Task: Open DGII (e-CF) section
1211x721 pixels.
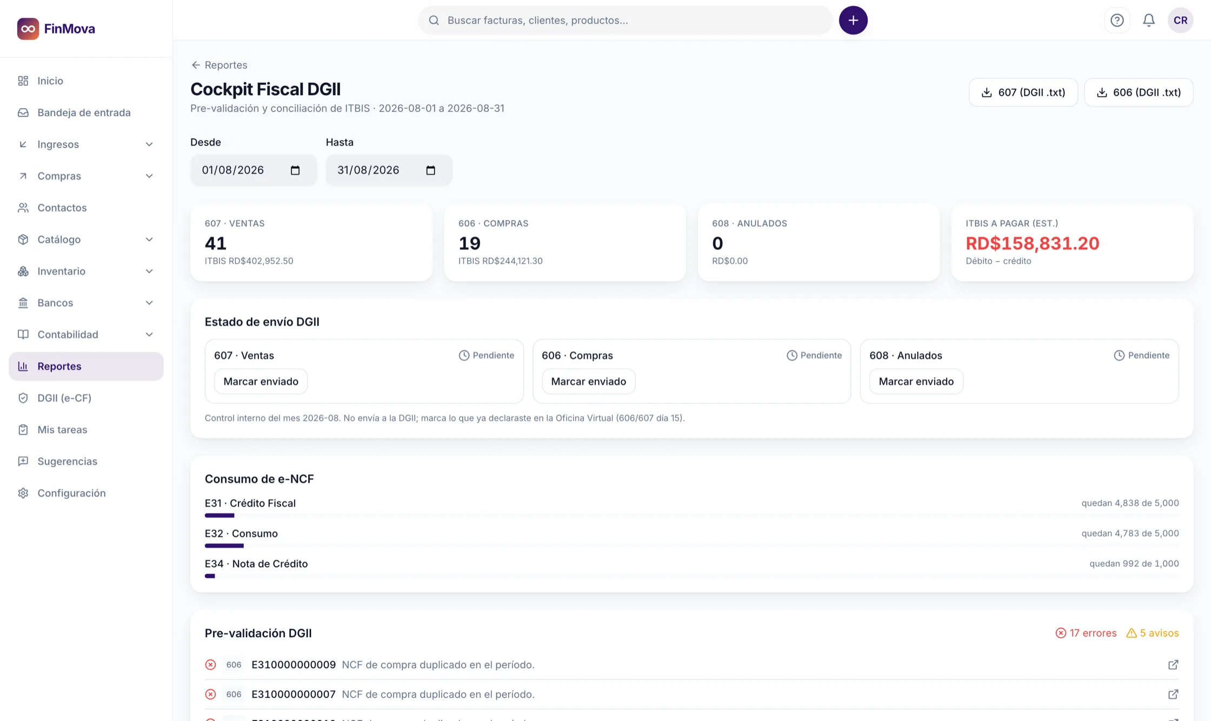Action: (86, 398)
